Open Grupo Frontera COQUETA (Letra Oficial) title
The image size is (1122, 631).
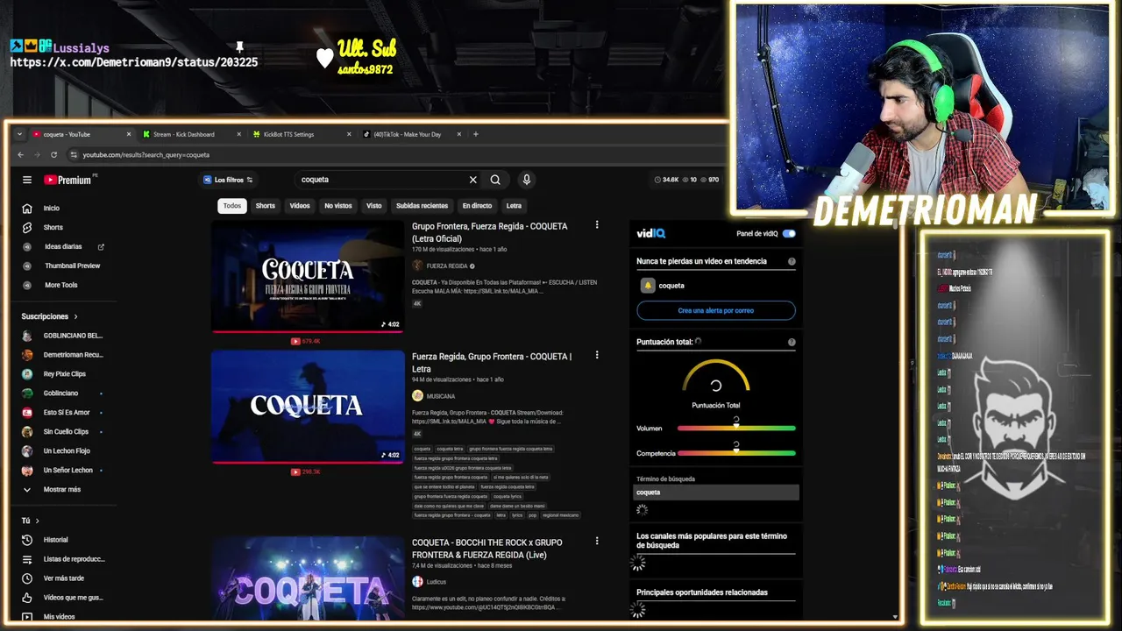pos(490,231)
